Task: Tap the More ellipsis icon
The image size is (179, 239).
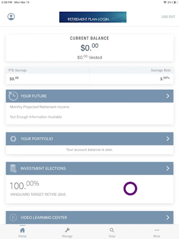Action: click(x=157, y=230)
